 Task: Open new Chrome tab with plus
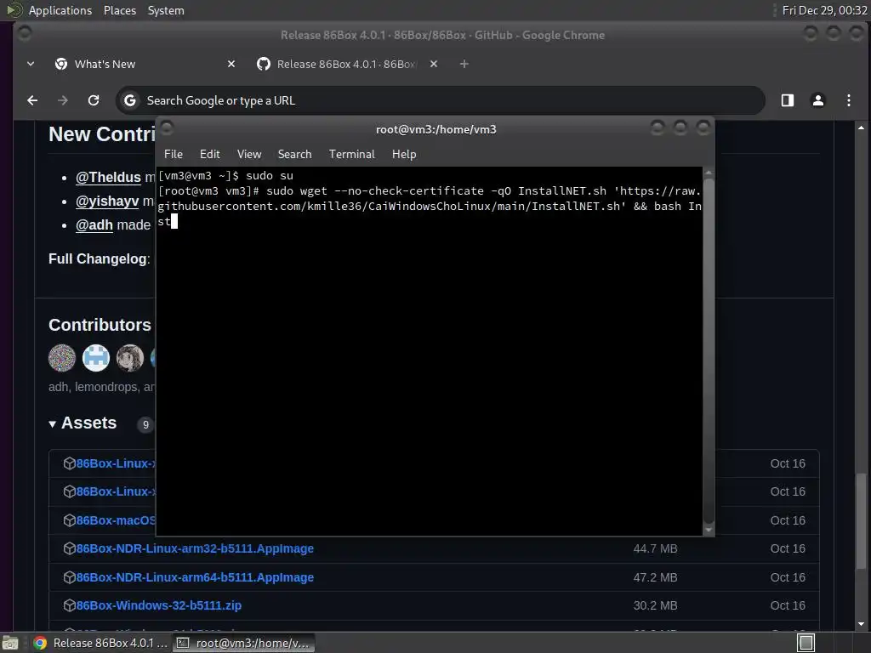[x=464, y=65]
